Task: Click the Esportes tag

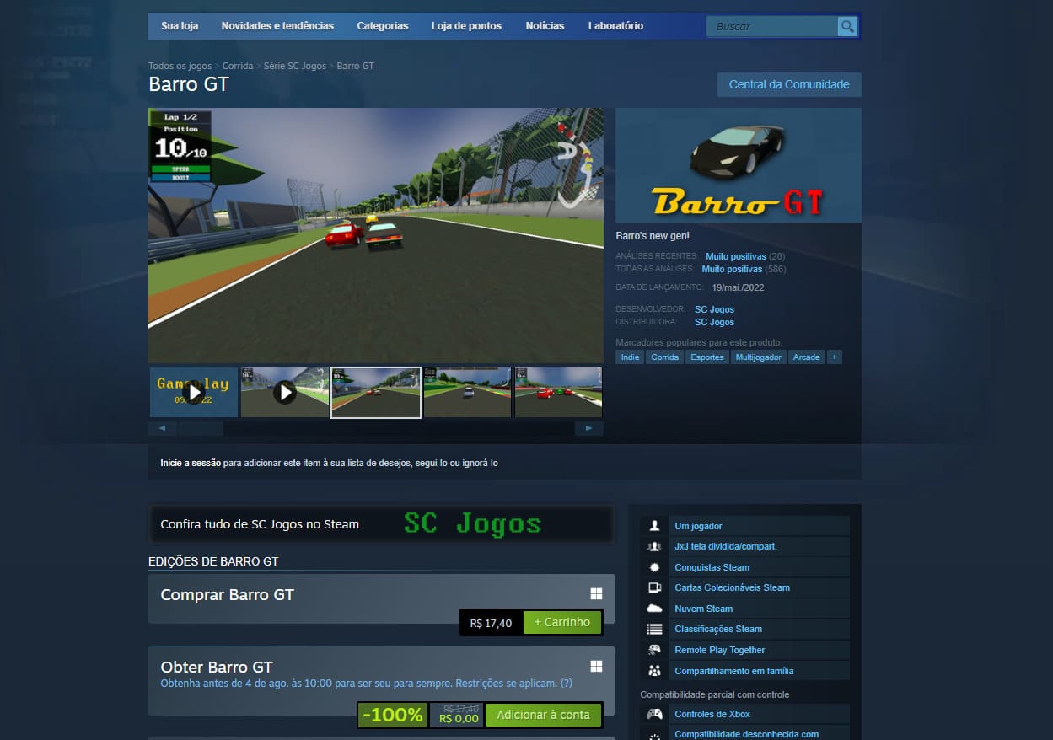Action: click(x=706, y=357)
